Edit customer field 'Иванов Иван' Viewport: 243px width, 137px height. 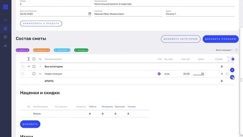click(x=128, y=14)
